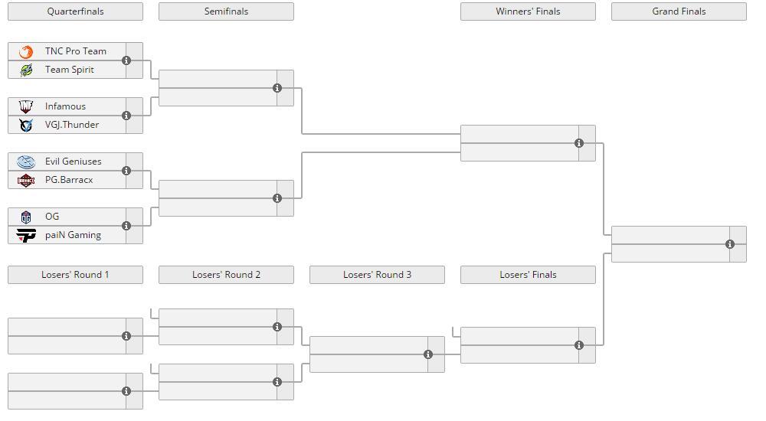This screenshot has height=421, width=766.
Task: Click the PG.Barracx team logo
Action: [26, 180]
